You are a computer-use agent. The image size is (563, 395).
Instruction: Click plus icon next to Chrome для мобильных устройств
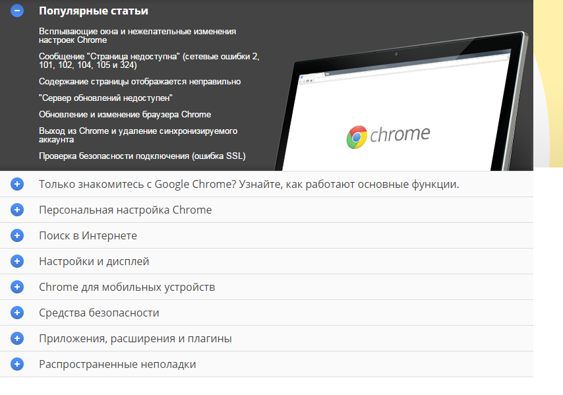pyautogui.click(x=17, y=287)
